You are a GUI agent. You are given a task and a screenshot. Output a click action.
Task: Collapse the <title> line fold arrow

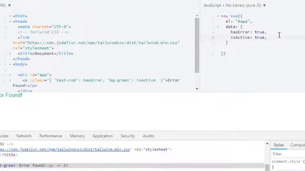tap(10, 54)
